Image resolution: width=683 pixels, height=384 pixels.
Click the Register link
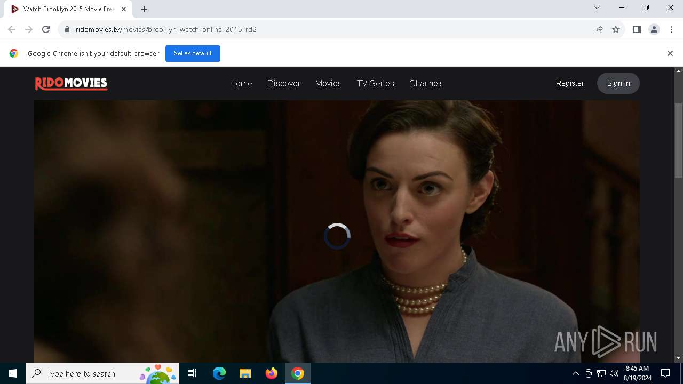(x=570, y=83)
